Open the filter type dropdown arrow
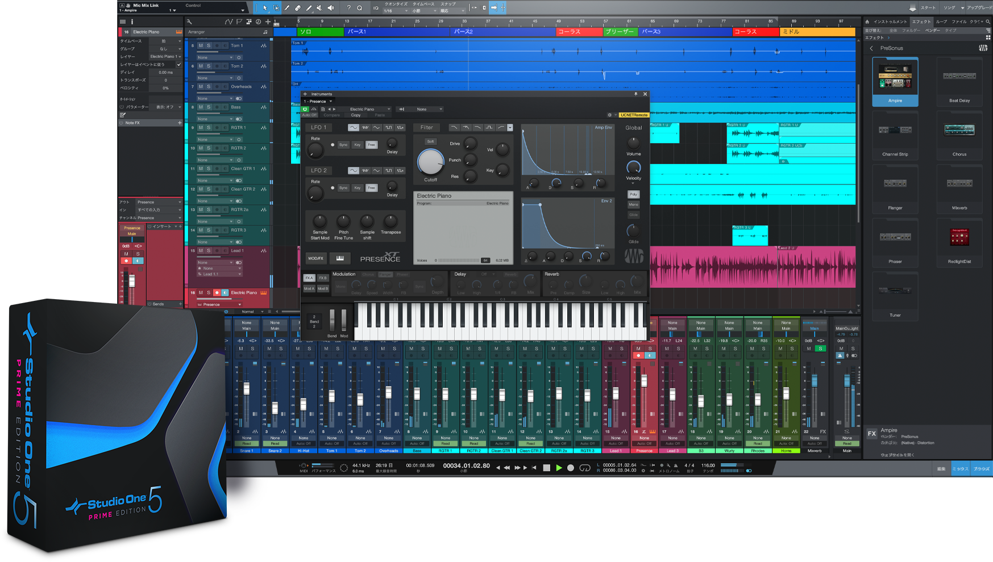Image resolution: width=993 pixels, height=562 pixels. coord(510,128)
